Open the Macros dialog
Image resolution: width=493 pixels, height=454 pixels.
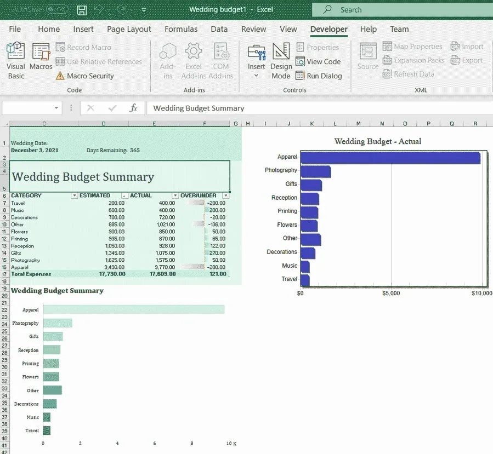[x=41, y=59]
